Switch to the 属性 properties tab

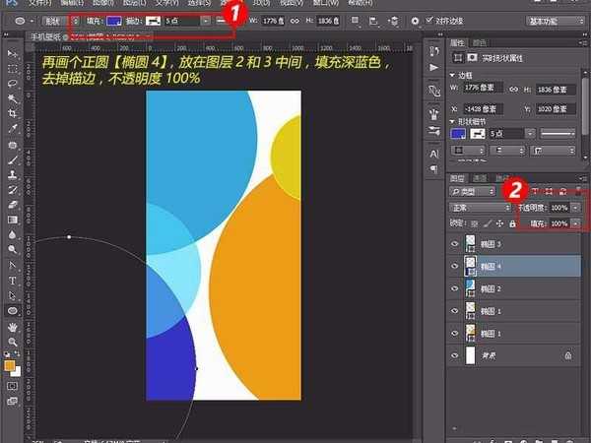click(x=458, y=43)
